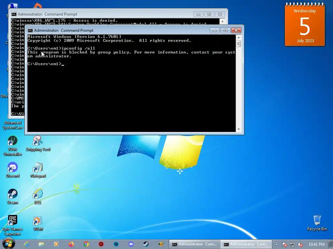This screenshot has height=249, width=333.
Task: Select the Advanced SystemCare desktop shortcut label
Action: point(13,125)
